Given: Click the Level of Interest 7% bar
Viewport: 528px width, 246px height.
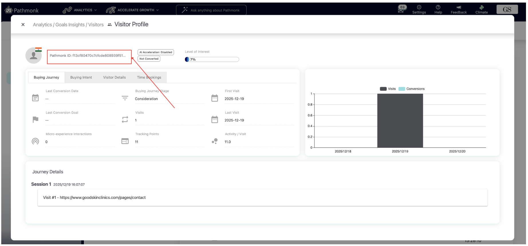Looking at the screenshot, I should [212, 59].
